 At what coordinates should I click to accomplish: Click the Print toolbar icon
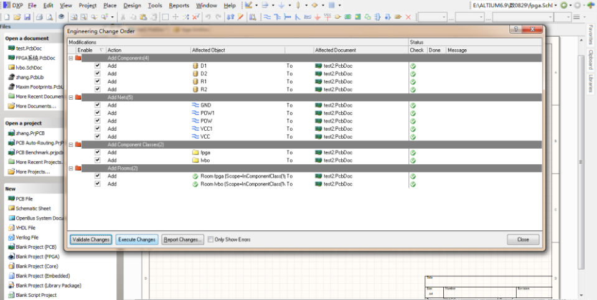pos(39,17)
